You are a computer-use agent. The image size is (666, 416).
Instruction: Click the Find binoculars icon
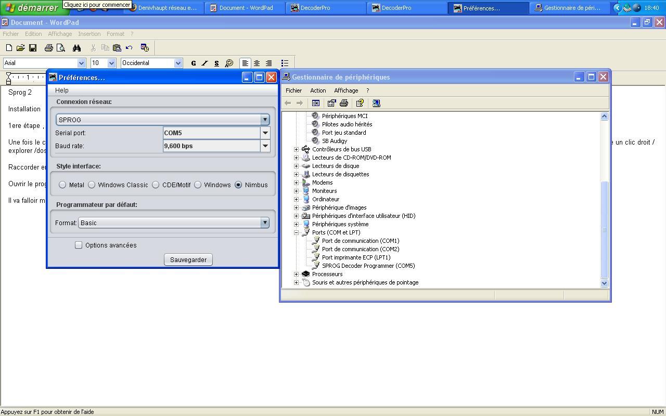(76, 48)
